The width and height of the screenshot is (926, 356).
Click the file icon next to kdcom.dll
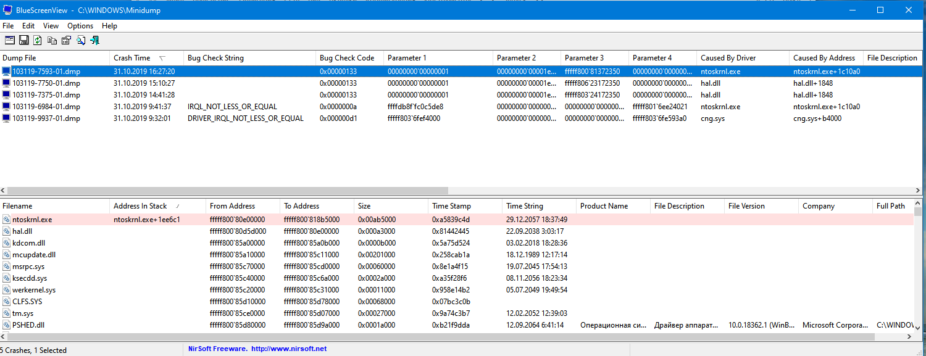(6, 243)
